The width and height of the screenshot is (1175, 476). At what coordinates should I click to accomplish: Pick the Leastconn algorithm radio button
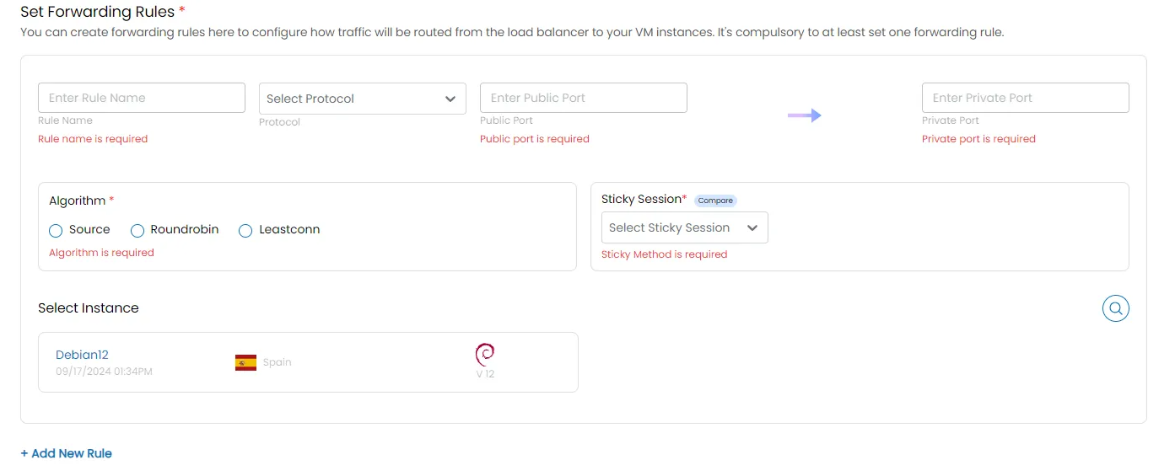(x=245, y=230)
